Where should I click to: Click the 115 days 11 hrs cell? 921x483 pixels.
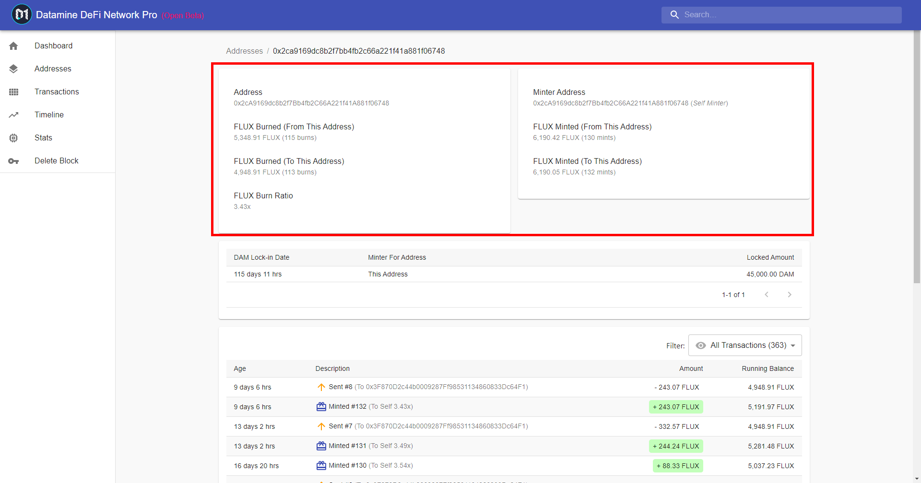(258, 275)
